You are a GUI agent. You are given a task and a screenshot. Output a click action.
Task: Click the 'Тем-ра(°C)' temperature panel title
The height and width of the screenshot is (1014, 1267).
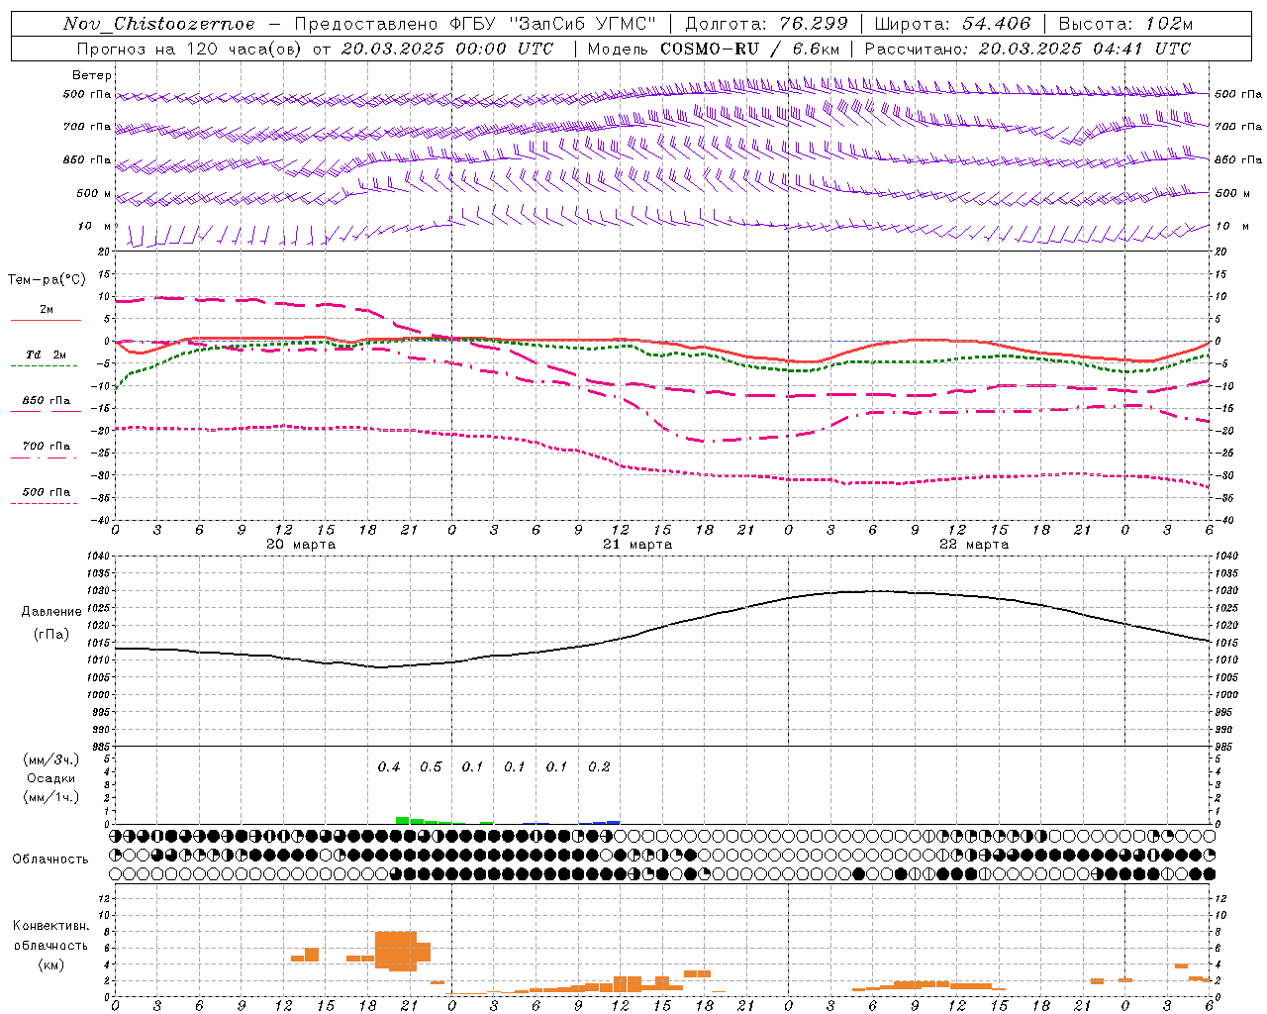click(47, 280)
